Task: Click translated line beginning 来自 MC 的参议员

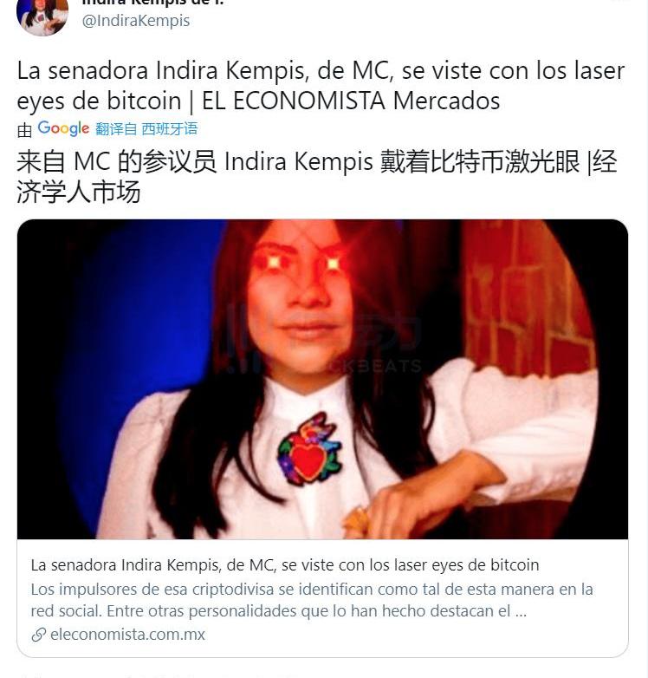Action: tap(317, 162)
